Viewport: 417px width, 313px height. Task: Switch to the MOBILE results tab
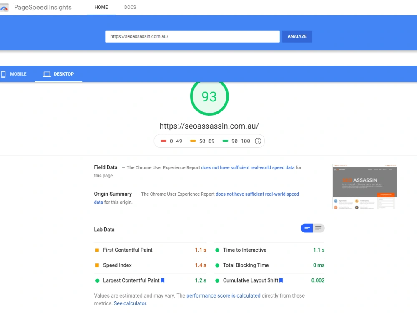[x=15, y=74]
